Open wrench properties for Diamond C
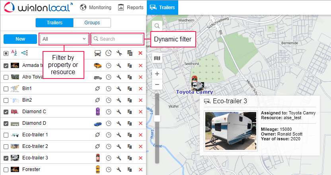The width and height of the screenshot is (331, 175). [x=119, y=112]
